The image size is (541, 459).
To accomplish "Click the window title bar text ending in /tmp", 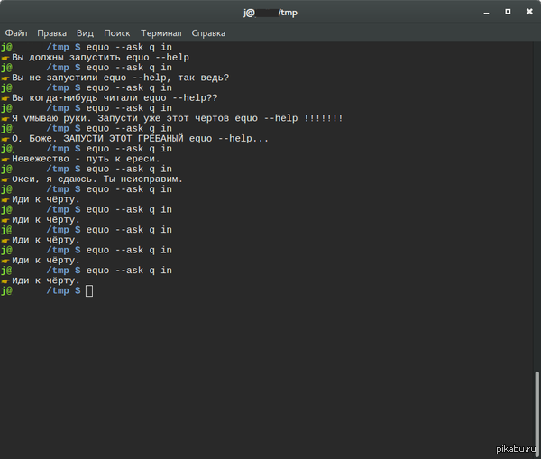I will (x=270, y=12).
